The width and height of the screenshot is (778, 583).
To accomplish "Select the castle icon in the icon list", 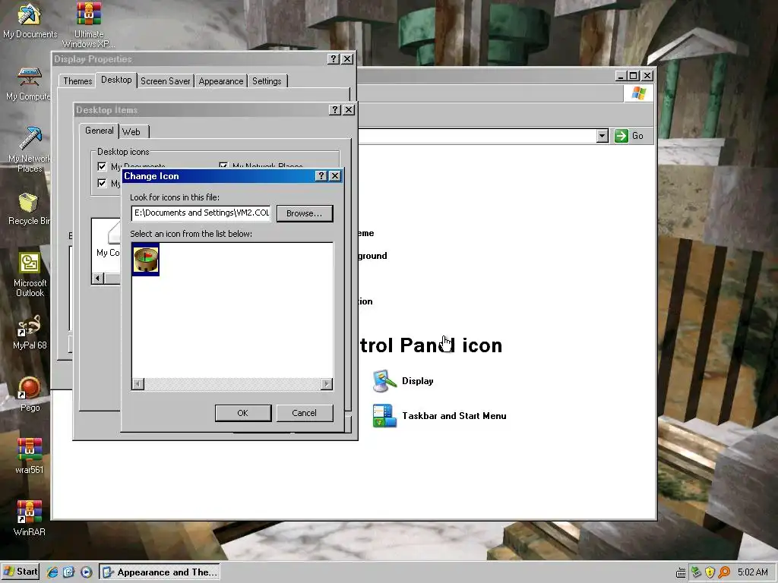I will click(x=146, y=260).
